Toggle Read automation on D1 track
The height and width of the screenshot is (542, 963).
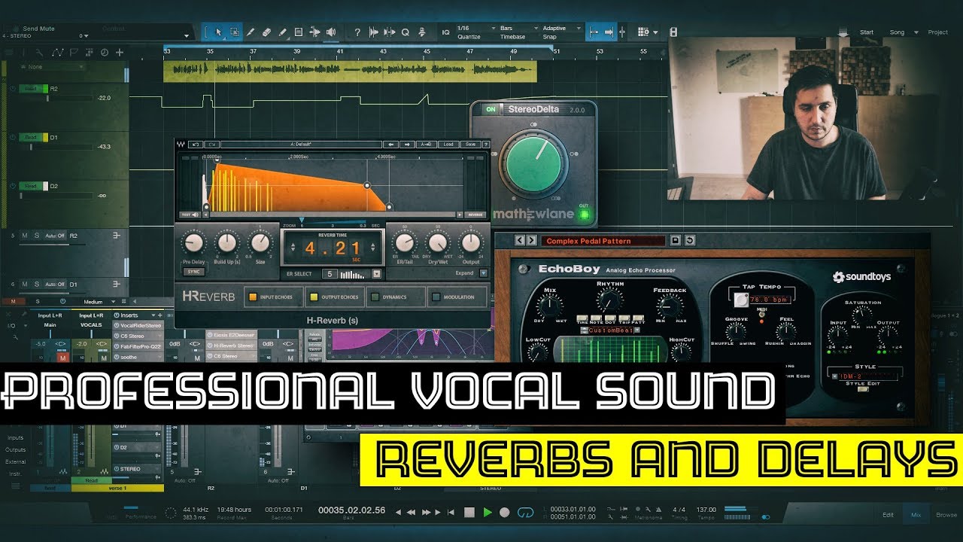32,138
